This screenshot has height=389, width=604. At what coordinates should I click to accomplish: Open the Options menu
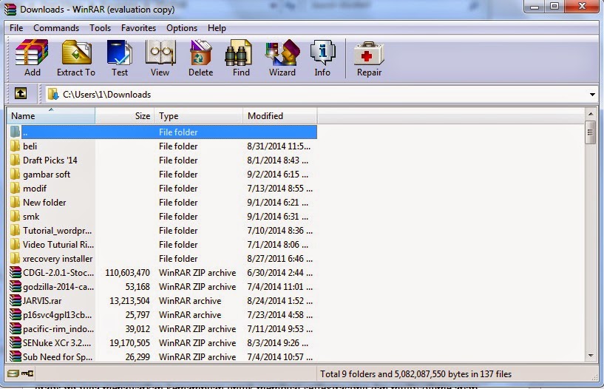(x=182, y=28)
